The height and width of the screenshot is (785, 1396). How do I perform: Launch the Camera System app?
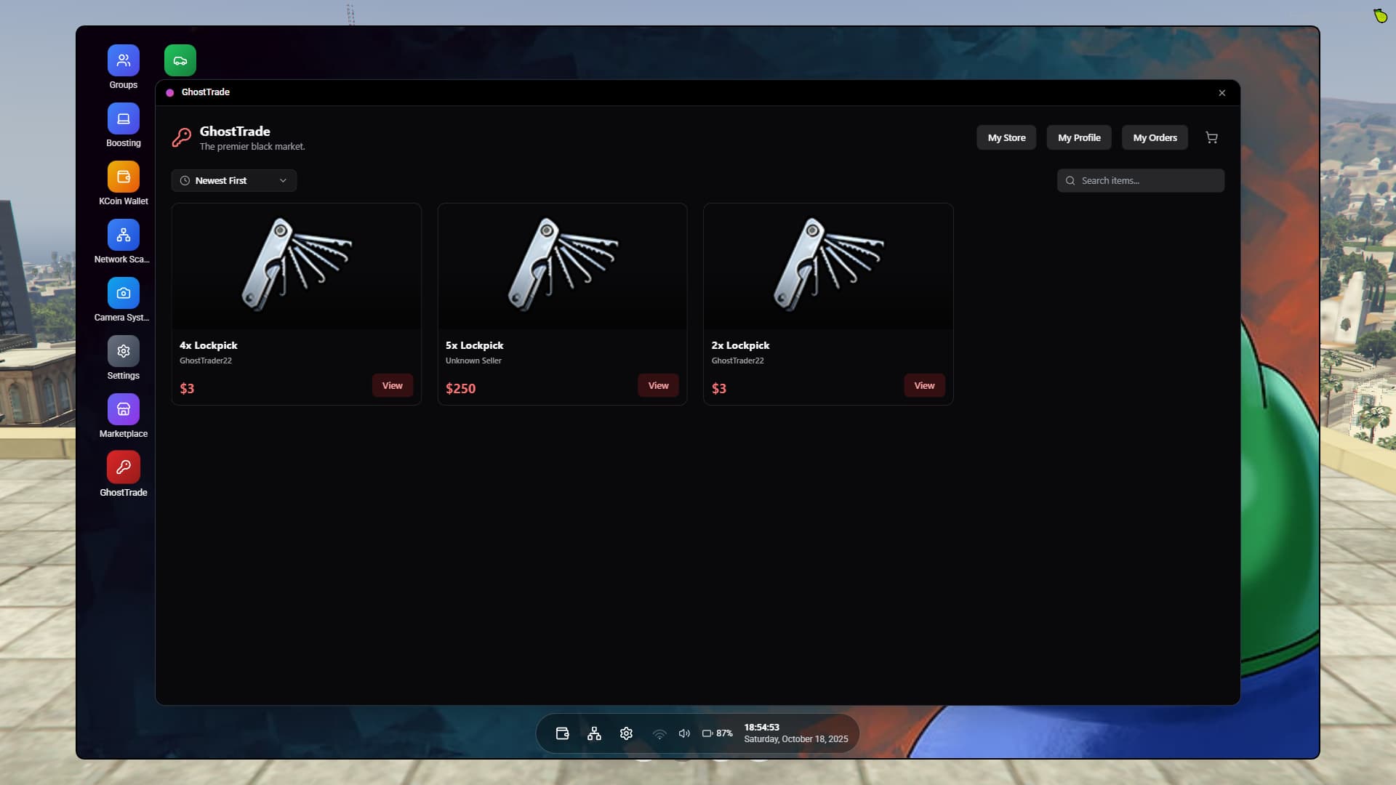(123, 293)
